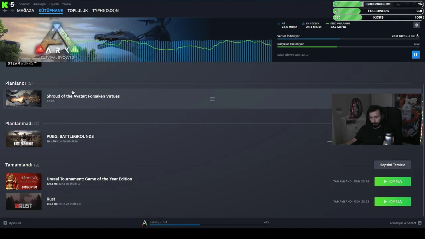The width and height of the screenshot is (425, 239).
Task: Click the 42% bottom status percentage
Action: [x=267, y=222]
